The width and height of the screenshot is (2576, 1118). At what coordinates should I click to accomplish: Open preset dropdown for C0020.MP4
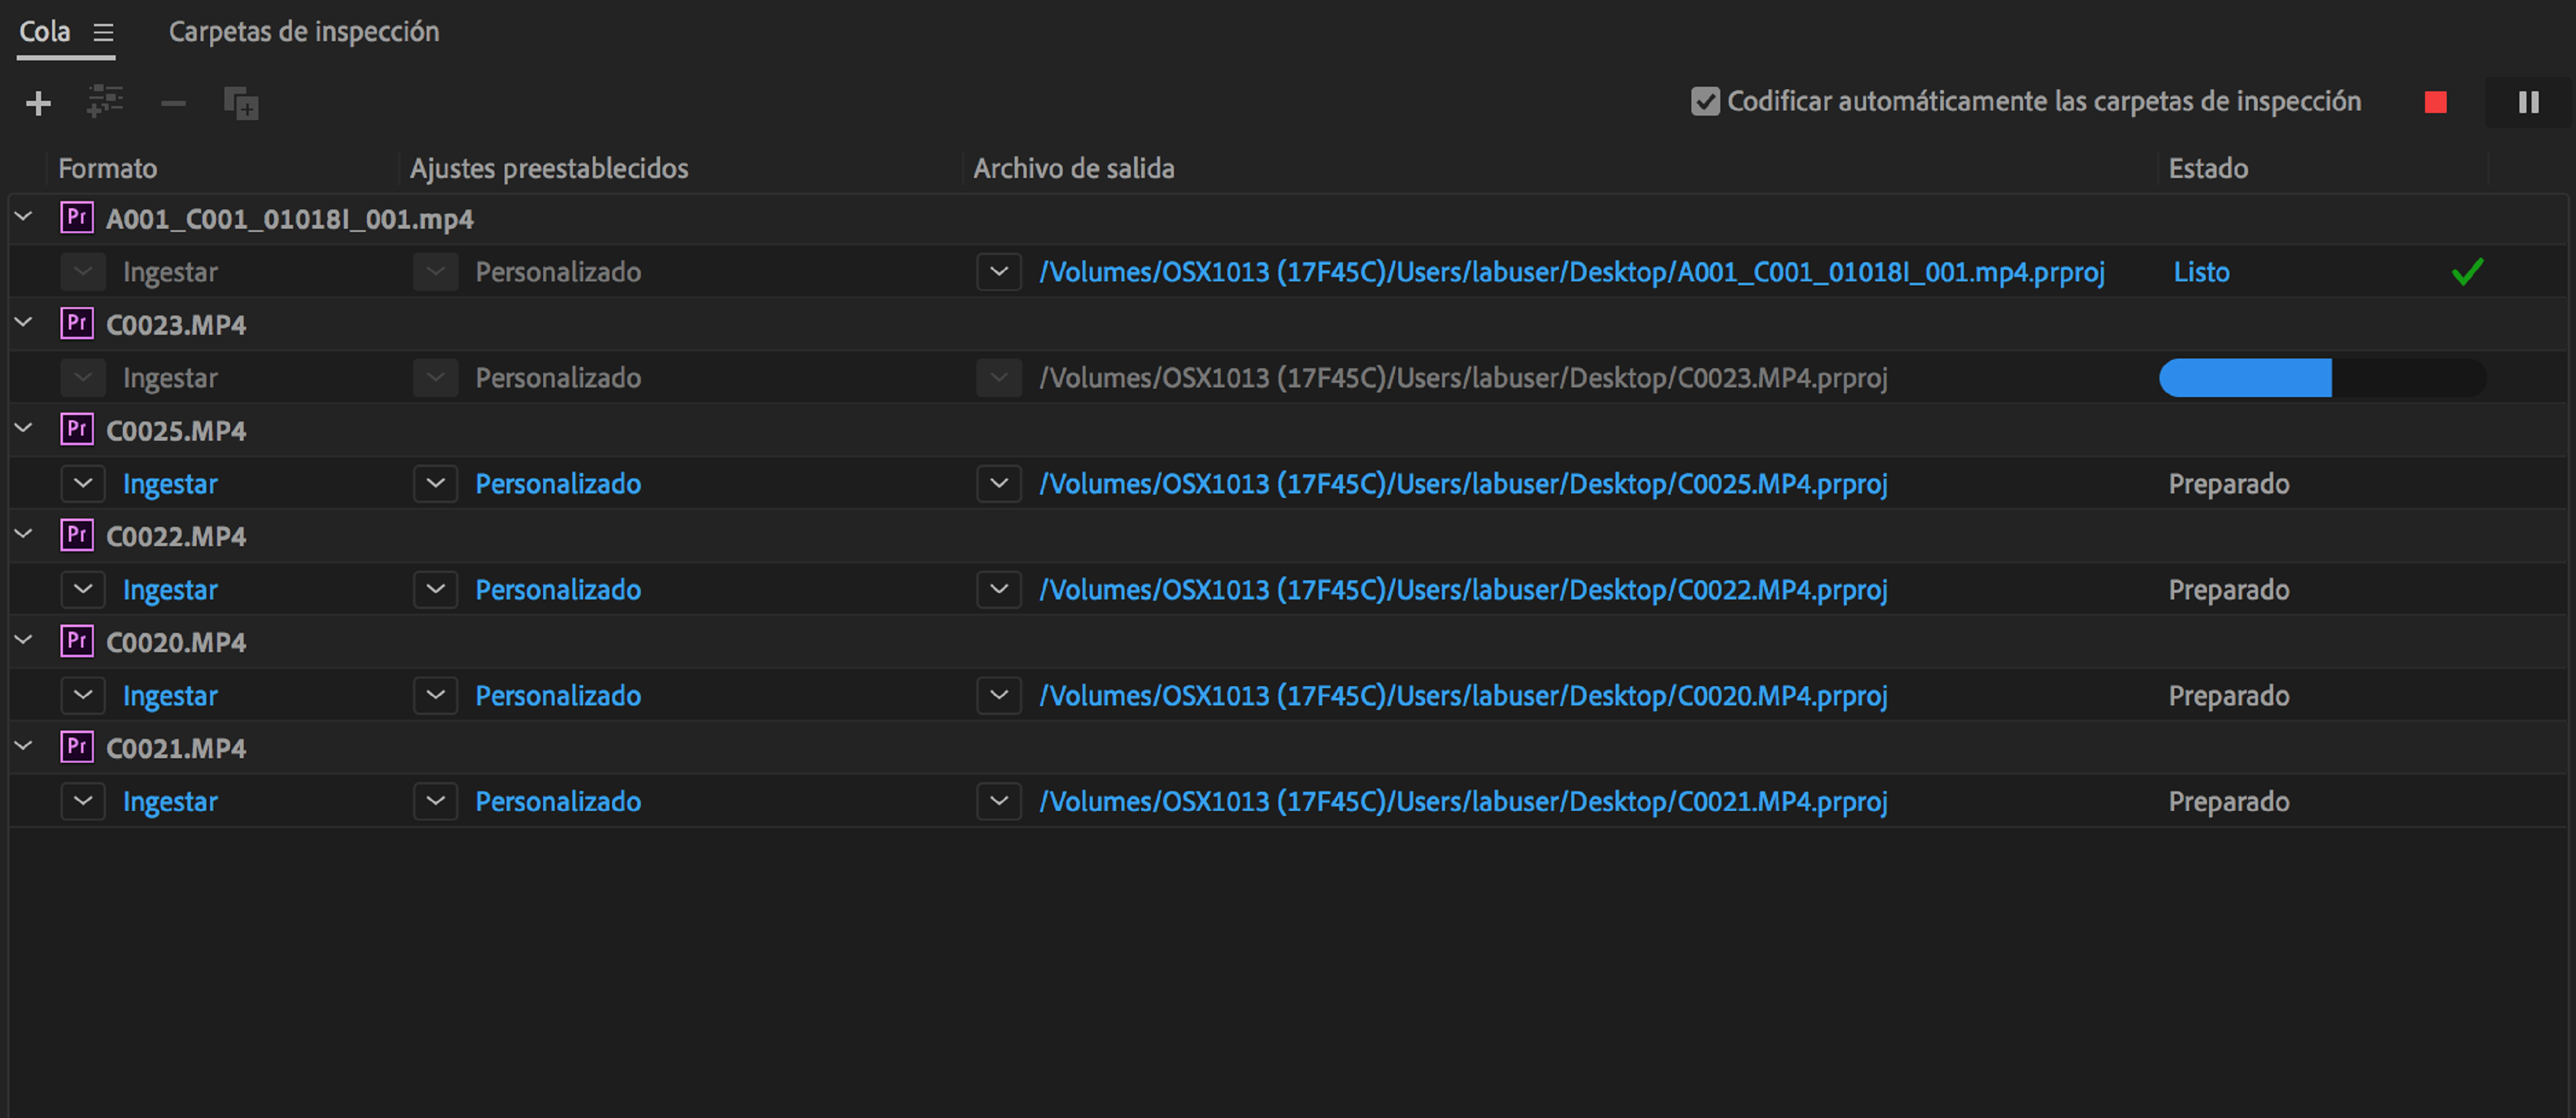435,695
